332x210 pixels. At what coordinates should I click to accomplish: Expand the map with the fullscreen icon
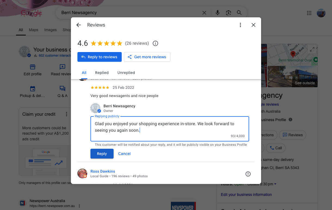pos(312,50)
